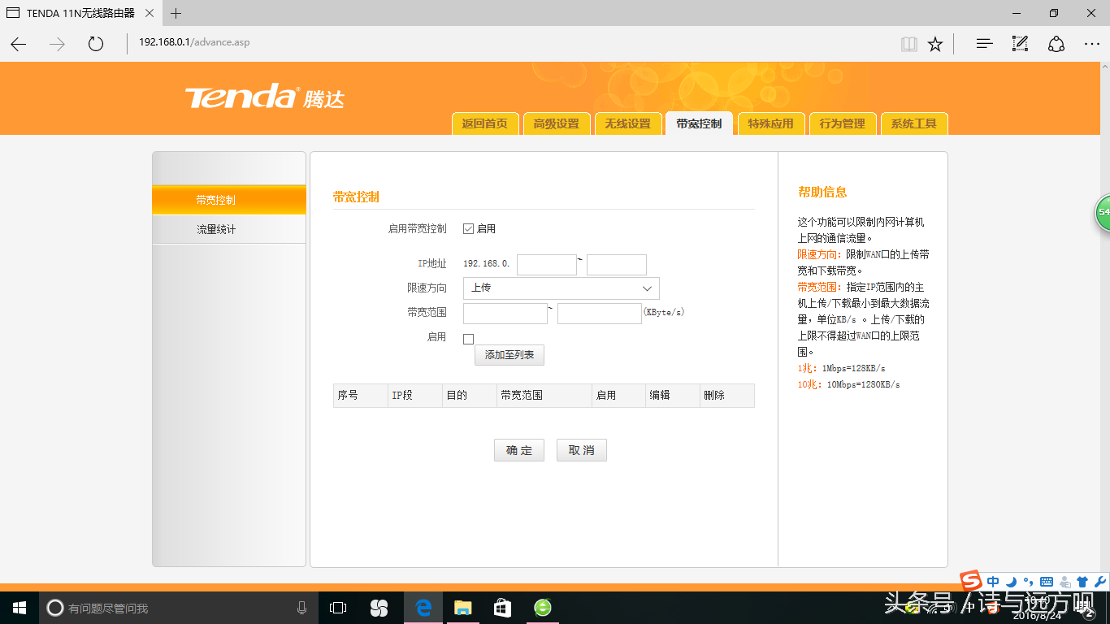Image resolution: width=1110 pixels, height=624 pixels.
Task: Open wrench tools icon on IME bar
Action: pyautogui.click(x=1100, y=582)
